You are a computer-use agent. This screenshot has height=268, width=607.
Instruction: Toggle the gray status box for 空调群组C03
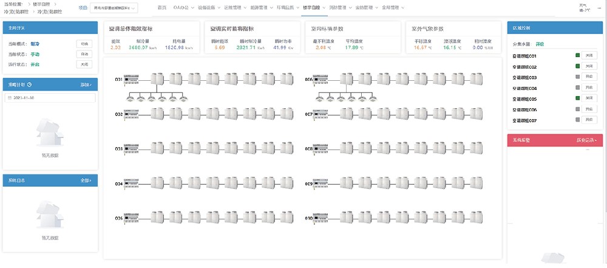point(577,77)
